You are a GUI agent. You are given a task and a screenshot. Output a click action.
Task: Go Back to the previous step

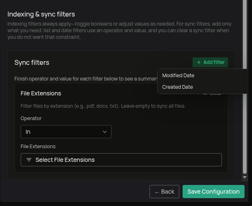pos(164,192)
